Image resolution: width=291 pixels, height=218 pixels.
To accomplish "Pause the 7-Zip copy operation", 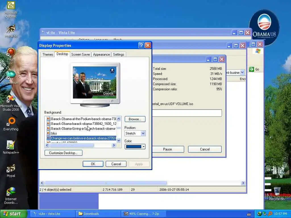I will point(168,149).
